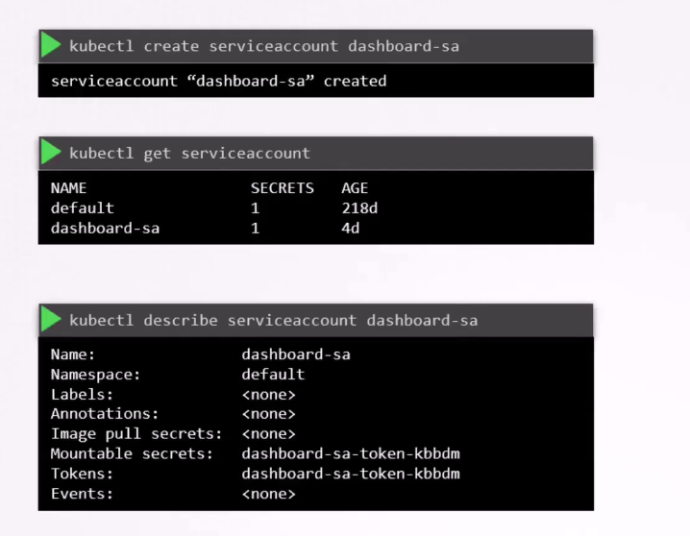The height and width of the screenshot is (536, 690).
Task: Click the Tokens value dashboard-sa-token-kbbdm
Action: click(x=351, y=474)
